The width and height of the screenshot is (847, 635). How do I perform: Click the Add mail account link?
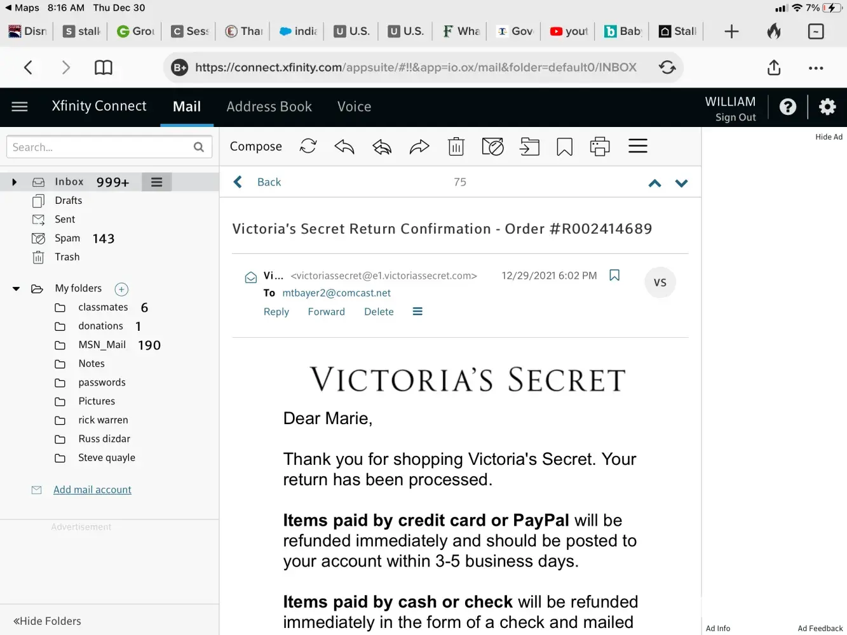tap(92, 490)
